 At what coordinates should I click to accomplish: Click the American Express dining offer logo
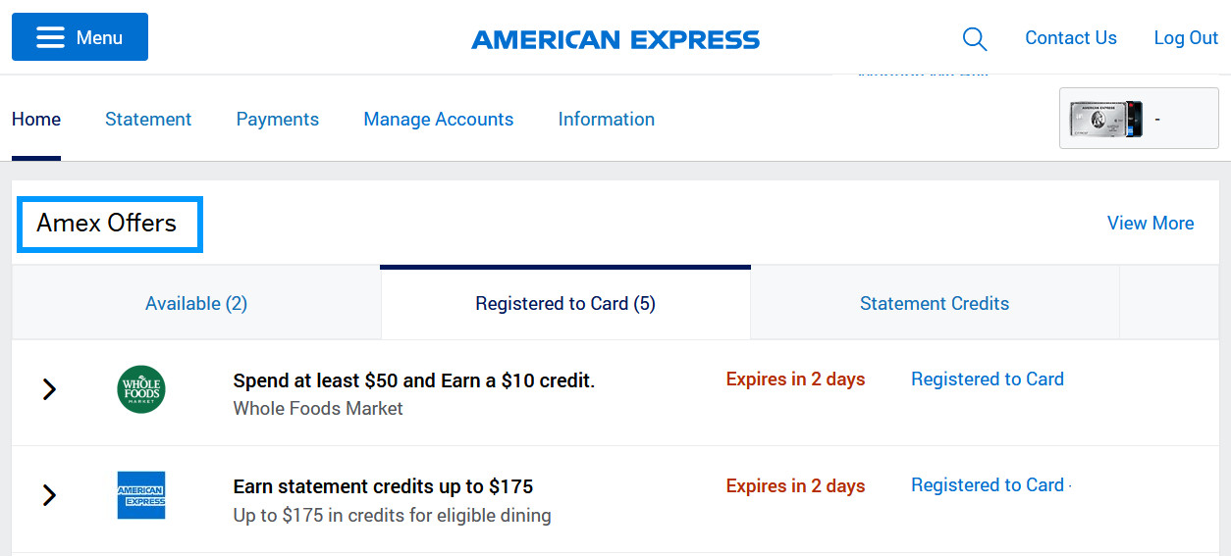click(x=140, y=495)
